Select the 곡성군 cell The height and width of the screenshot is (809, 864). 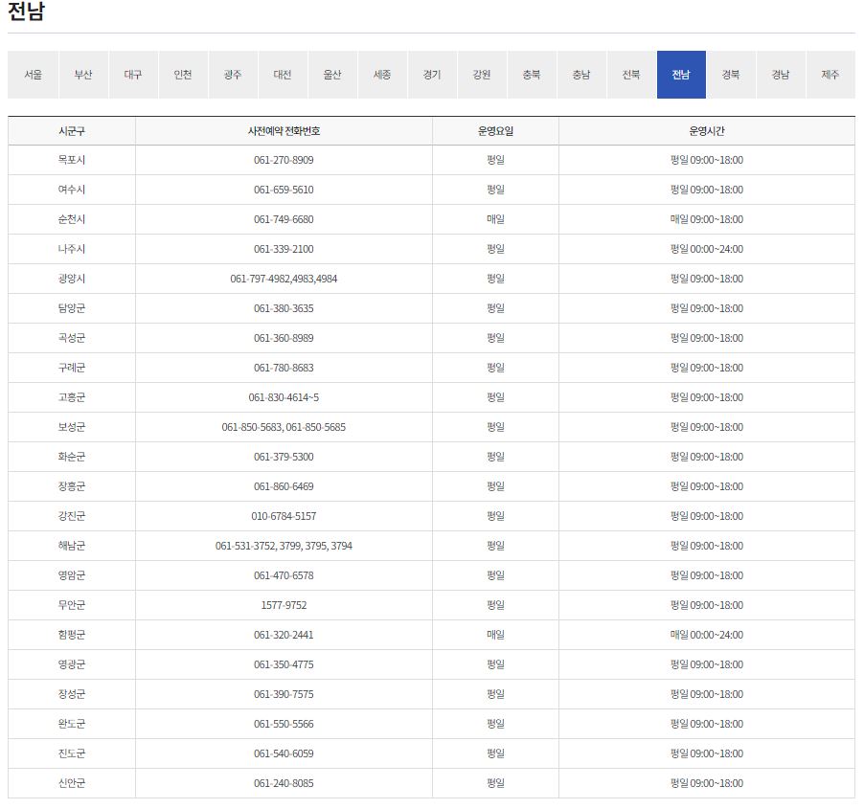[x=72, y=339]
